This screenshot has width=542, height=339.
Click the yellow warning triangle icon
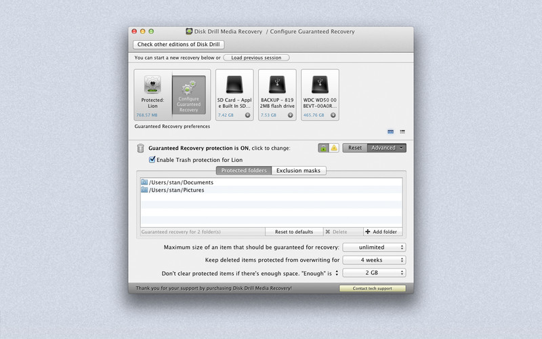point(334,148)
